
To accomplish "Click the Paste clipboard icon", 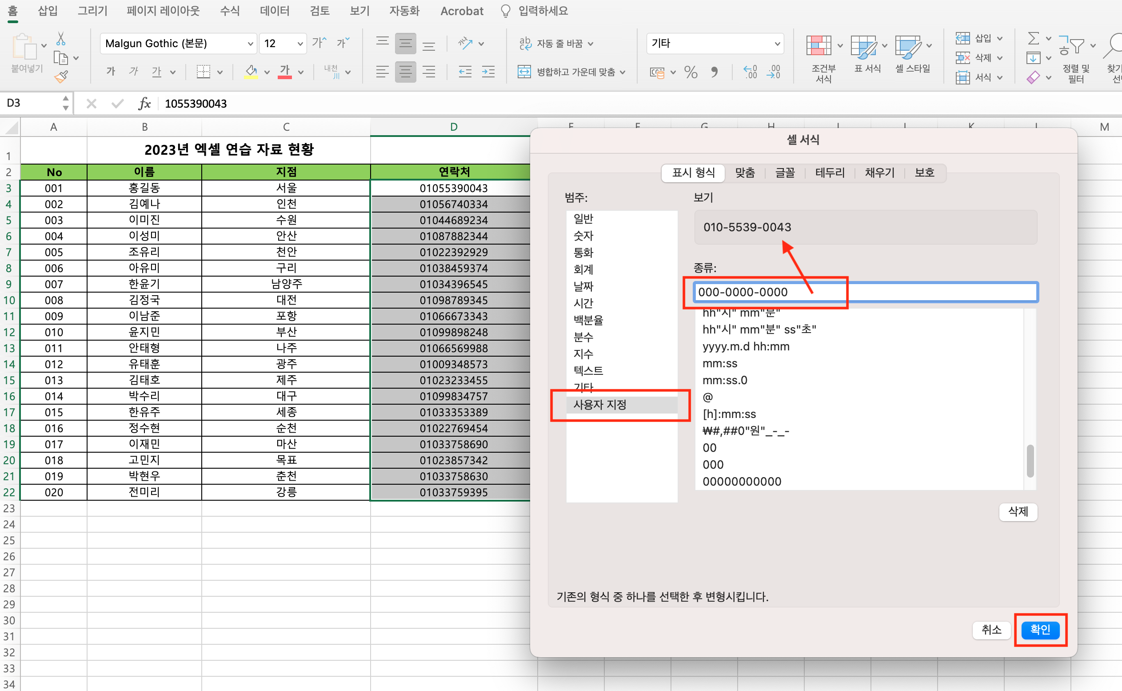I will (x=25, y=47).
